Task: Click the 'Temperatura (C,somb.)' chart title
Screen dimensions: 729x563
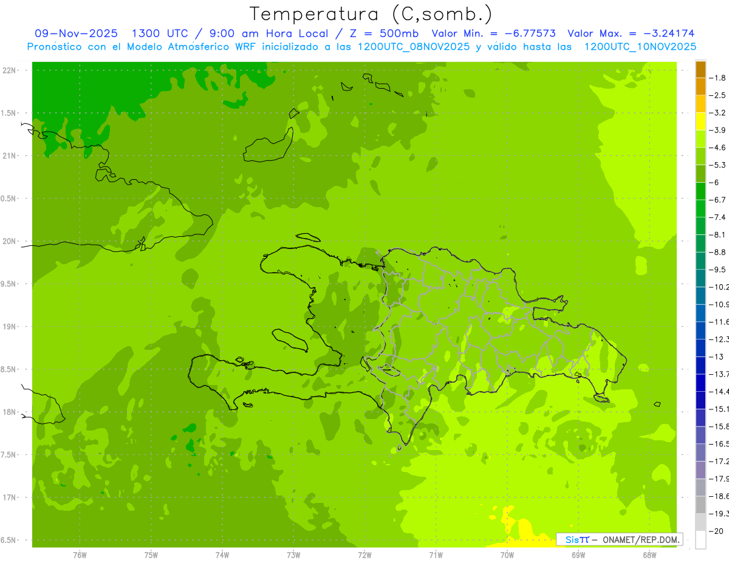Action: 371,14
